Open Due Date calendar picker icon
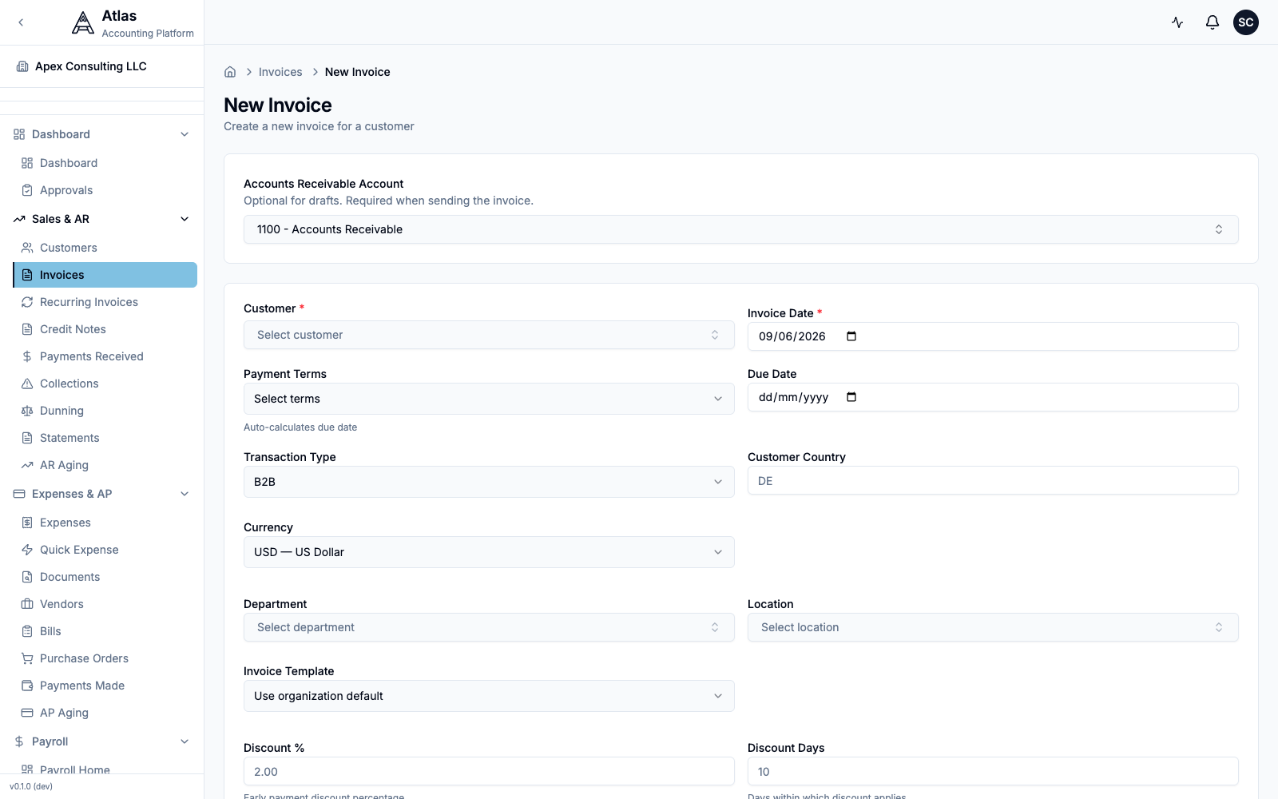This screenshot has height=799, width=1278. click(851, 397)
